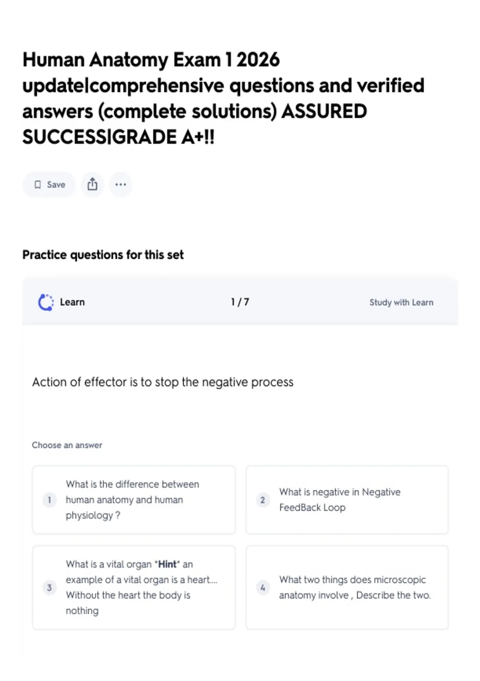
Task: Pick the microscopic anatomy answer option
Action: point(347,588)
